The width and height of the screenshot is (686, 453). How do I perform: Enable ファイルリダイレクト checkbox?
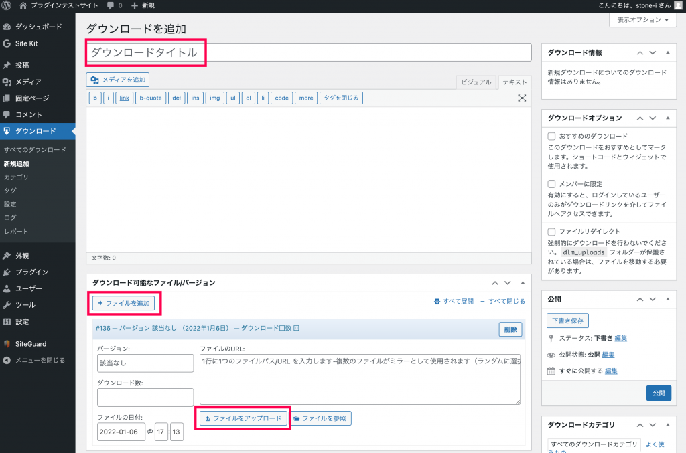pos(552,232)
